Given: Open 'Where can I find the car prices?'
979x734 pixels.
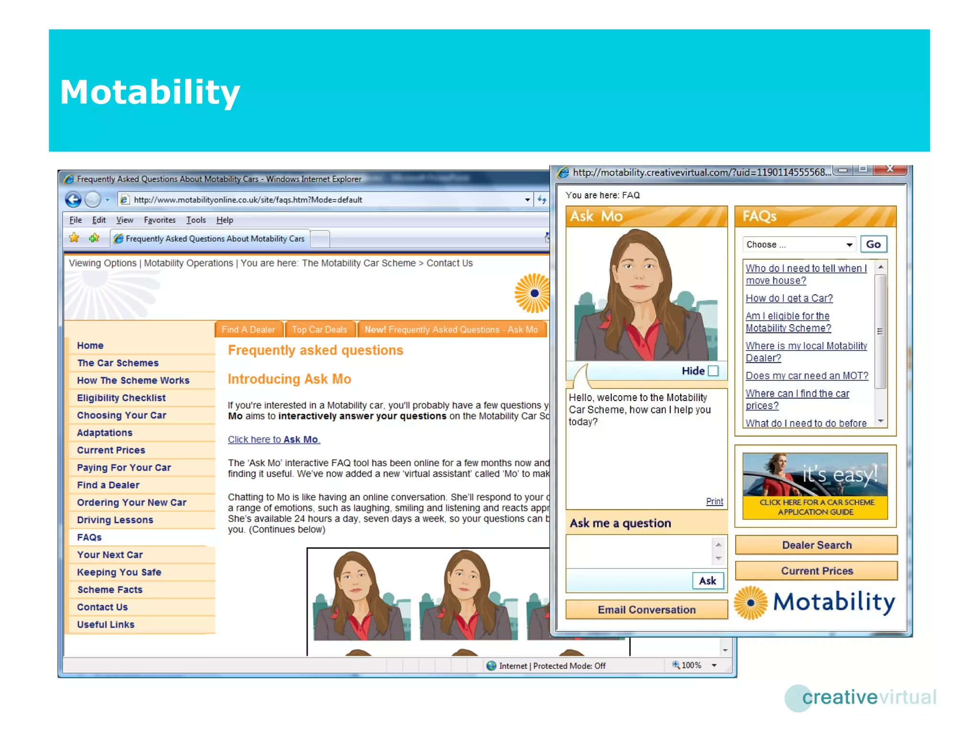Looking at the screenshot, I should (x=797, y=399).
